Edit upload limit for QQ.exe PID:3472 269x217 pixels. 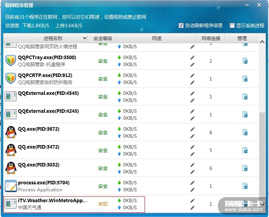[x=192, y=154]
